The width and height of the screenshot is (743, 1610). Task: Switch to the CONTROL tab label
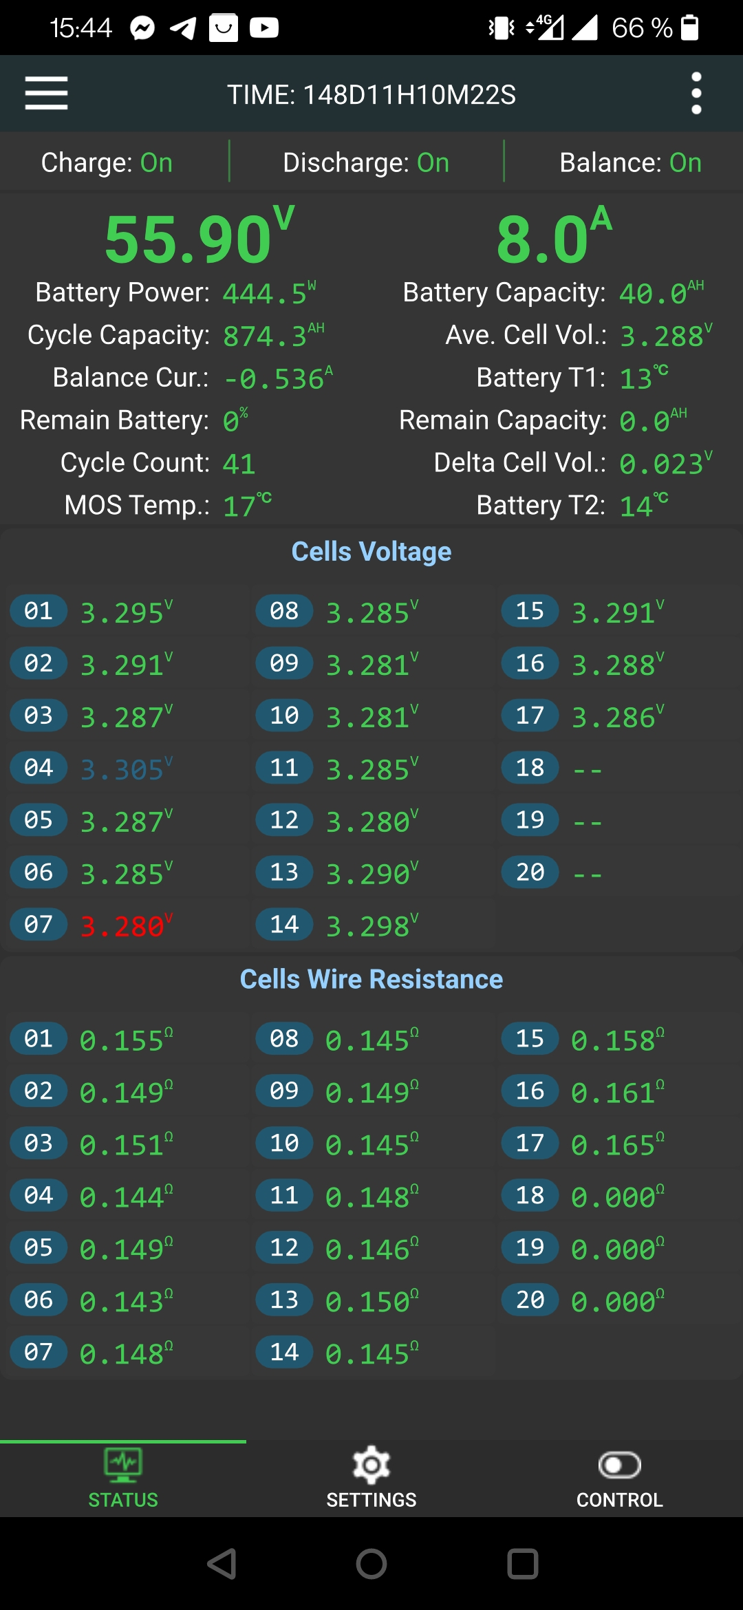619,1500
